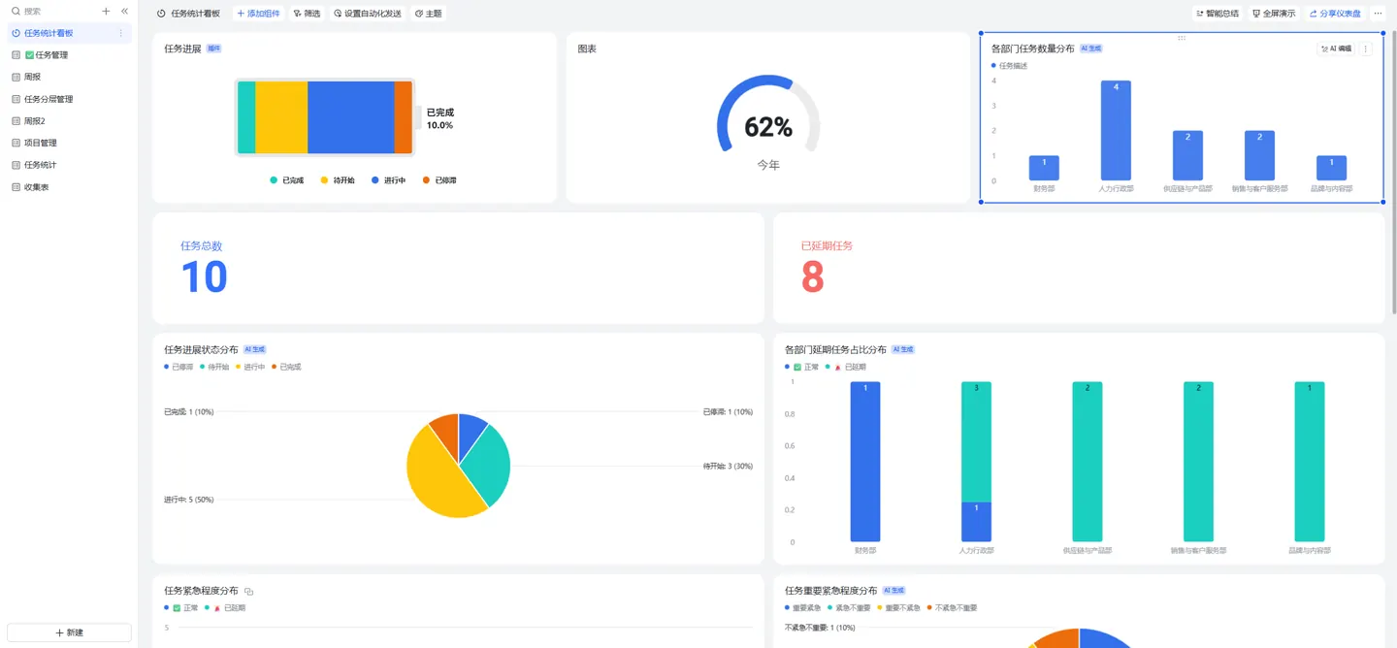Toggle 已完成 legend in 任务进展 chart

click(x=287, y=180)
